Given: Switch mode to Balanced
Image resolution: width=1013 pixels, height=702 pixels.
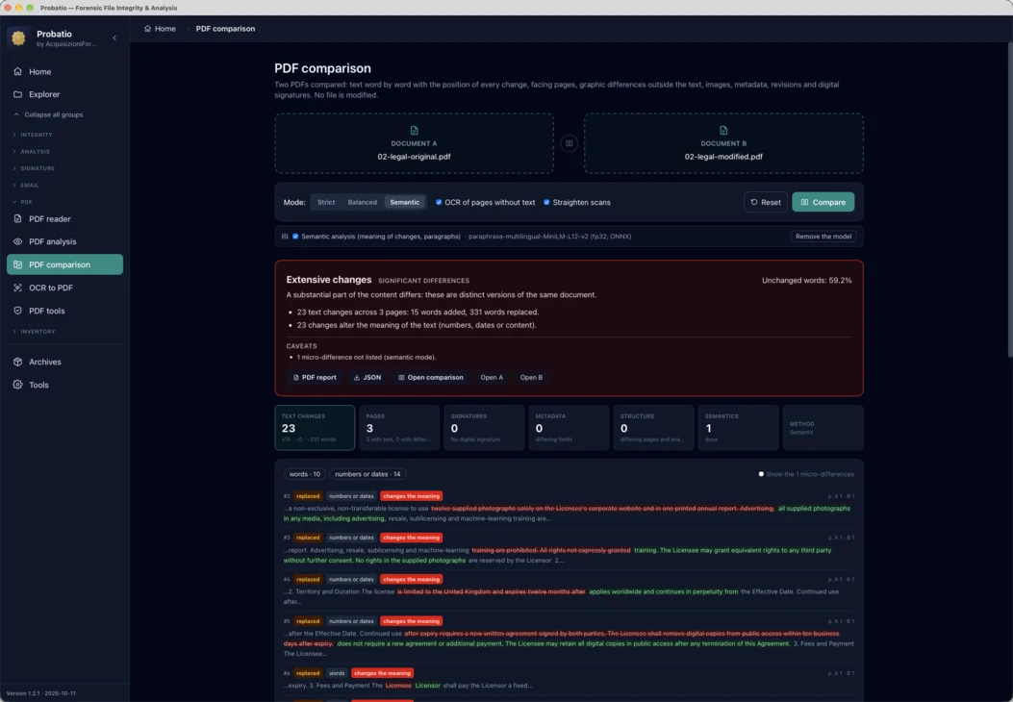Looking at the screenshot, I should (362, 202).
